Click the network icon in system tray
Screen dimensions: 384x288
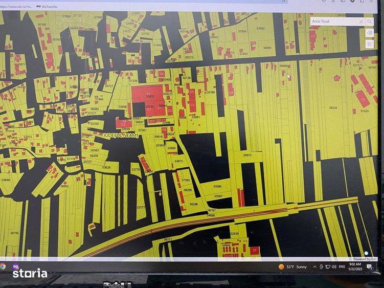pyautogui.click(x=327, y=267)
